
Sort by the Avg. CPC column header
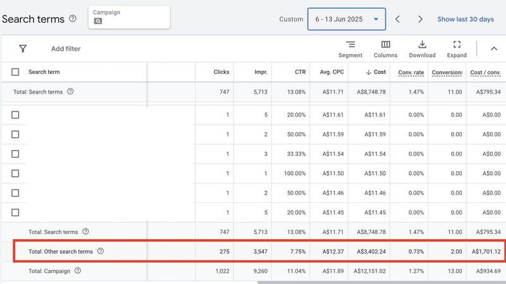point(331,72)
